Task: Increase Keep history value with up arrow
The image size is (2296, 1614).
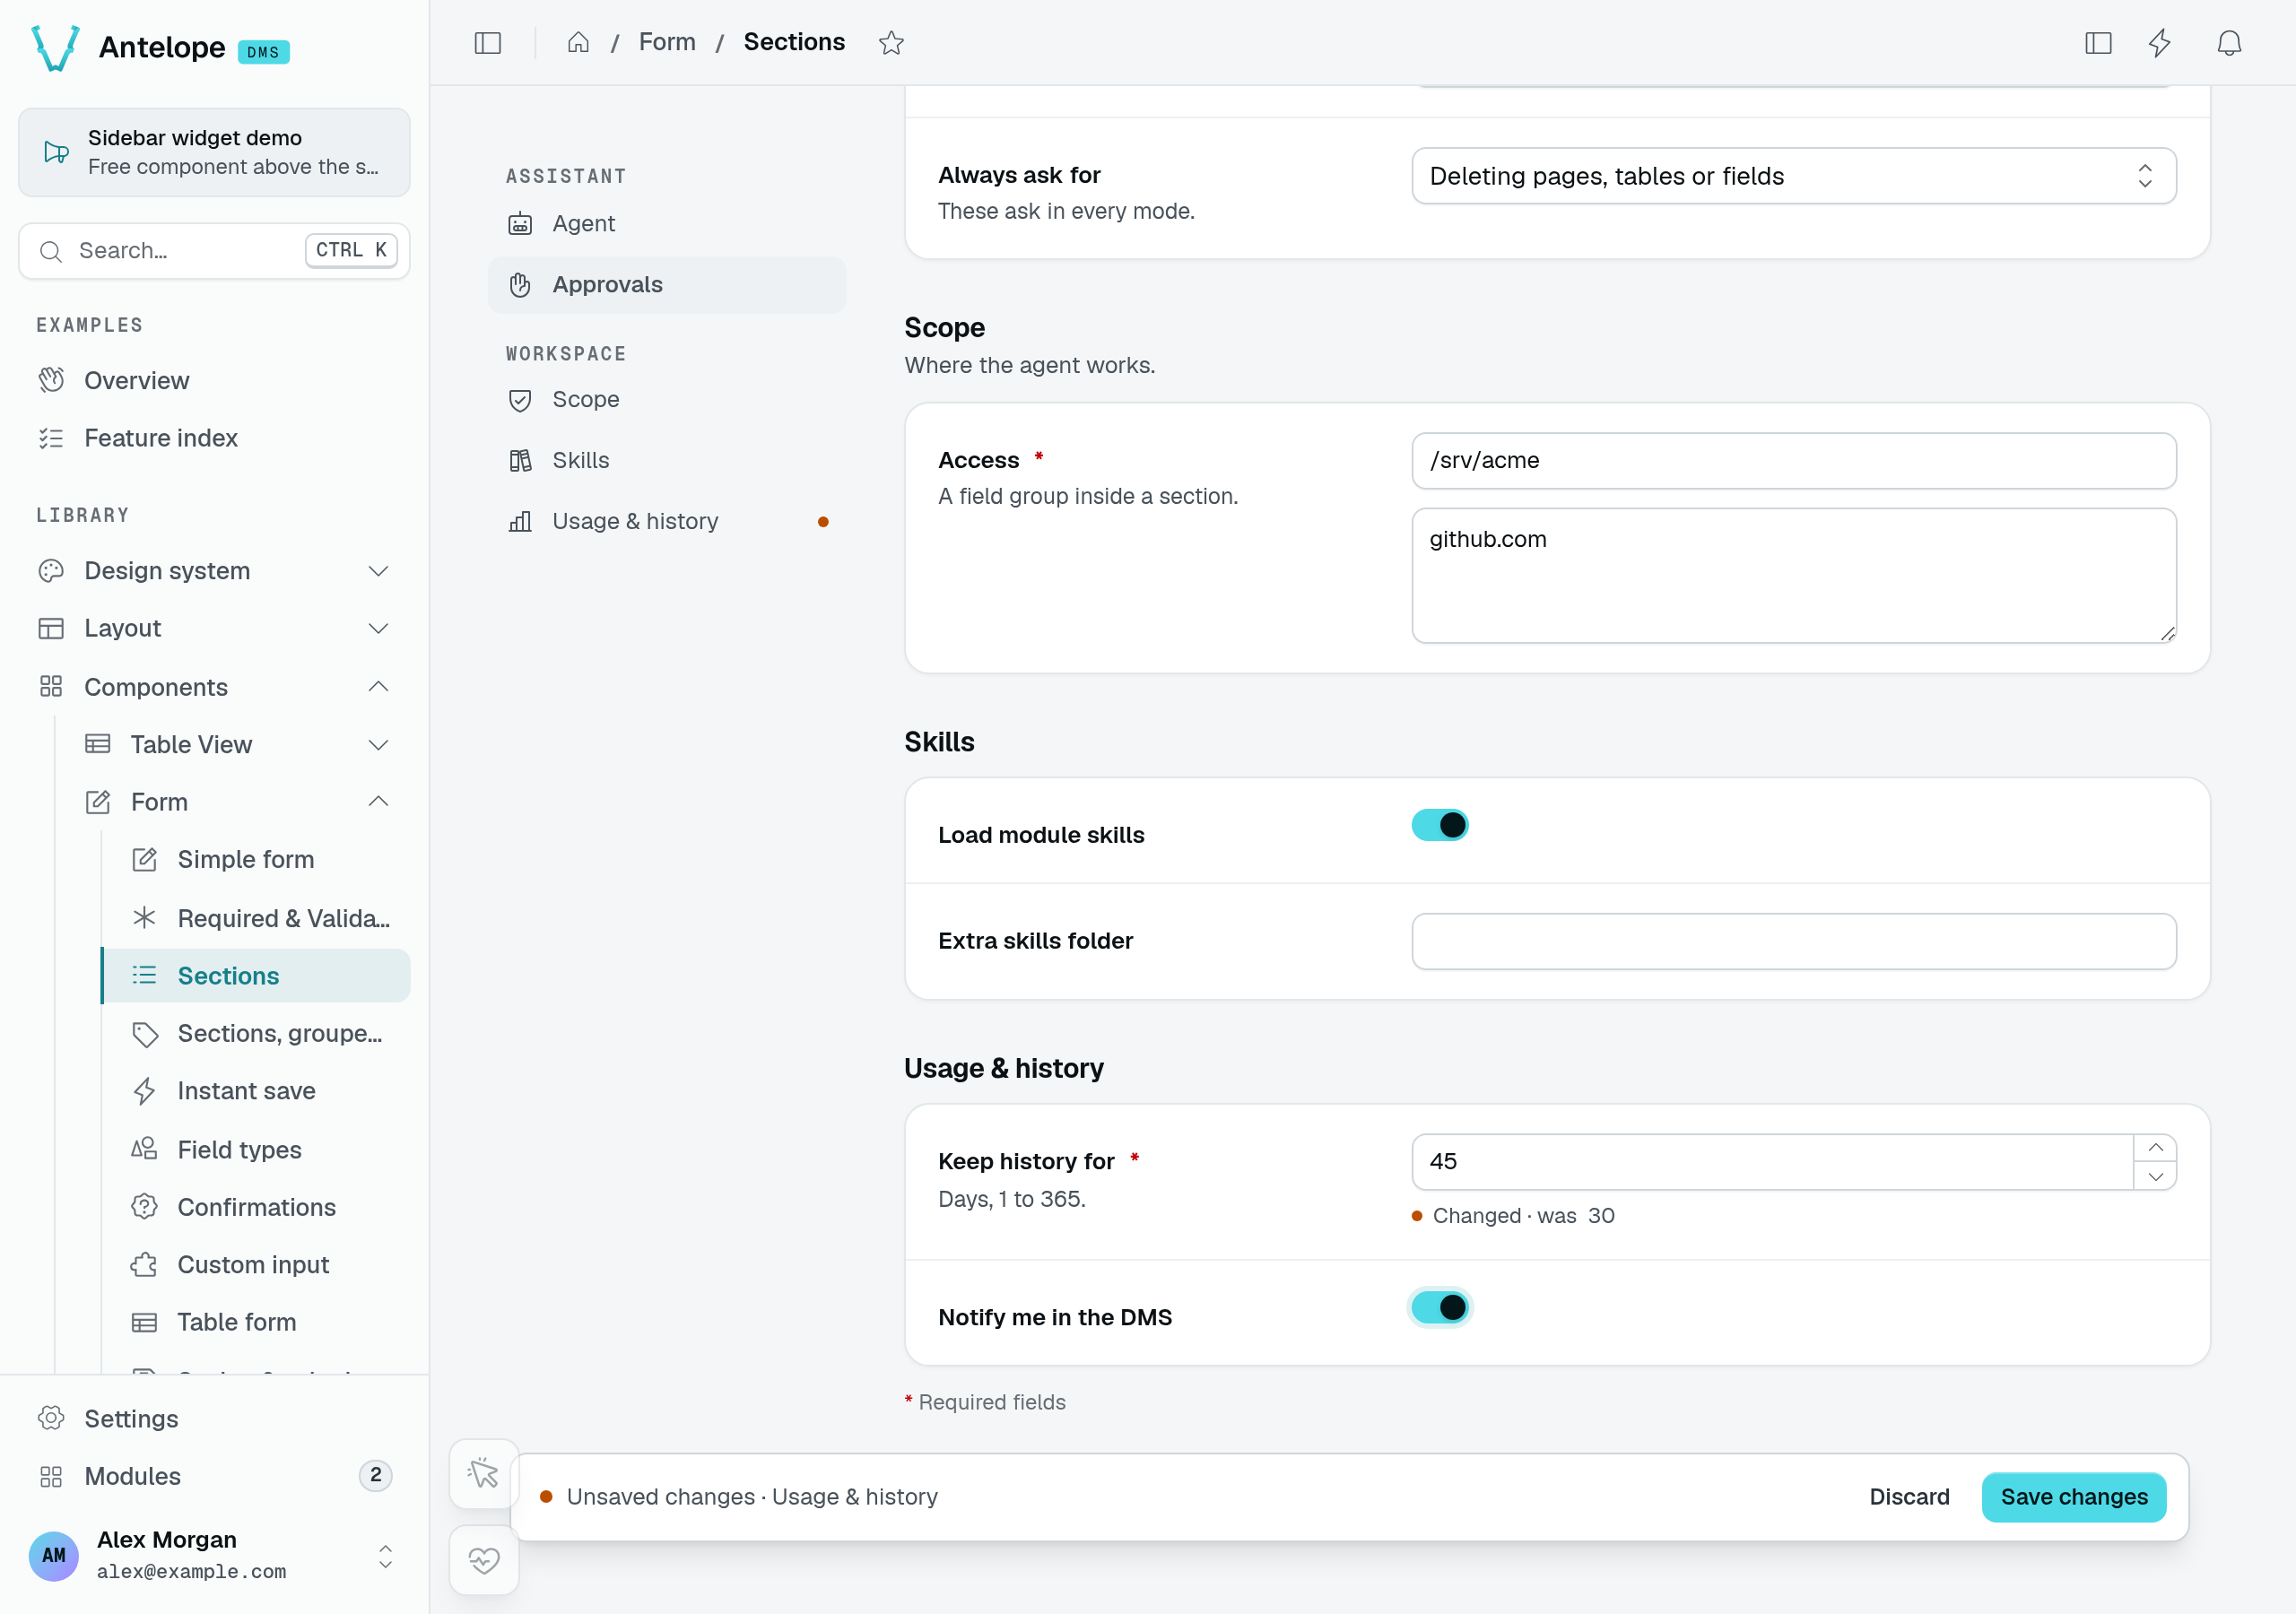Action: [2155, 1148]
